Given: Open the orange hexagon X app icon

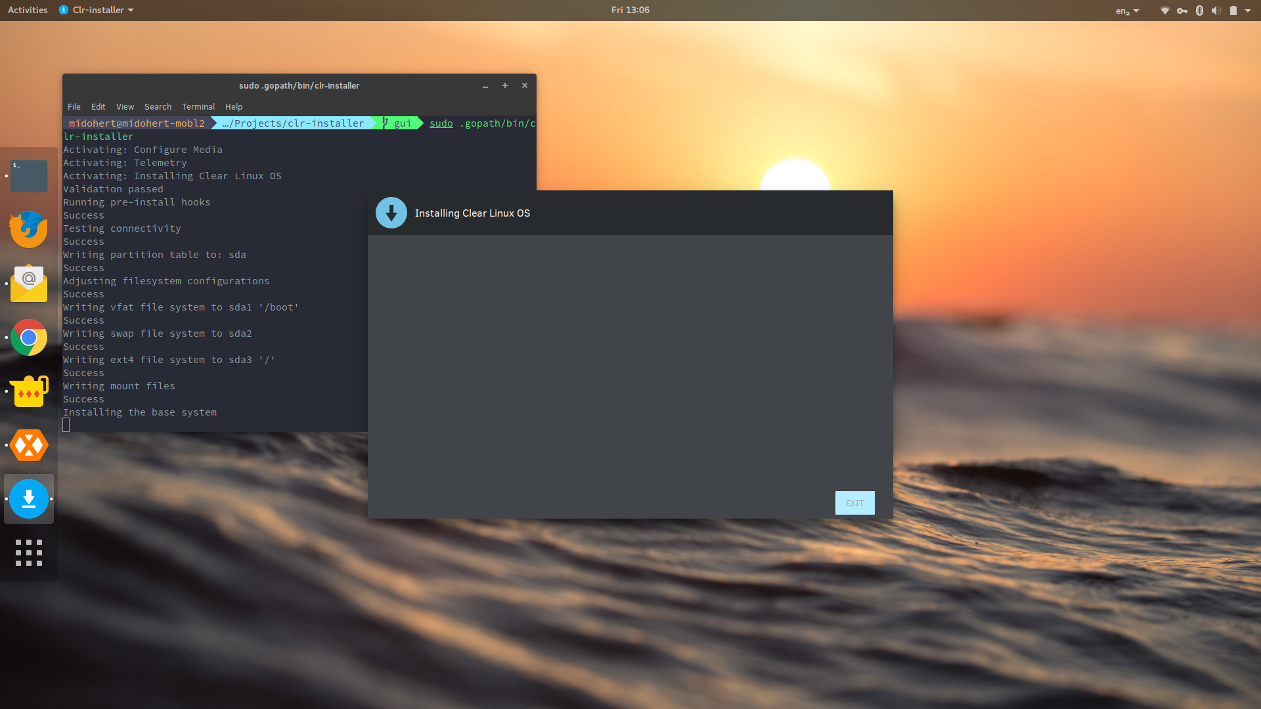Looking at the screenshot, I should [x=29, y=445].
